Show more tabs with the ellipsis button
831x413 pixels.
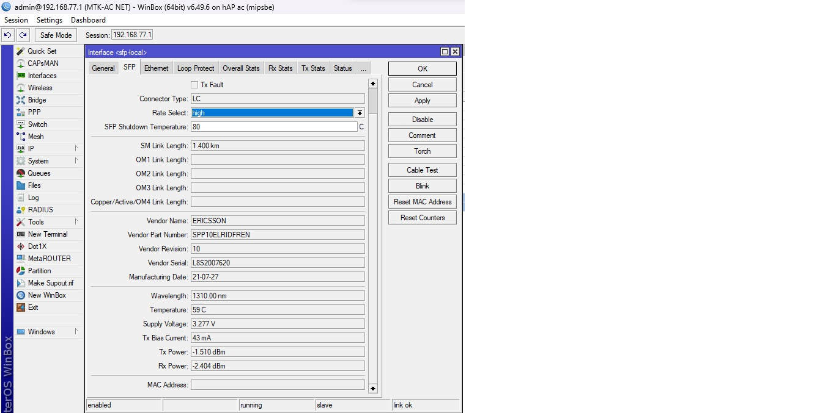click(363, 68)
